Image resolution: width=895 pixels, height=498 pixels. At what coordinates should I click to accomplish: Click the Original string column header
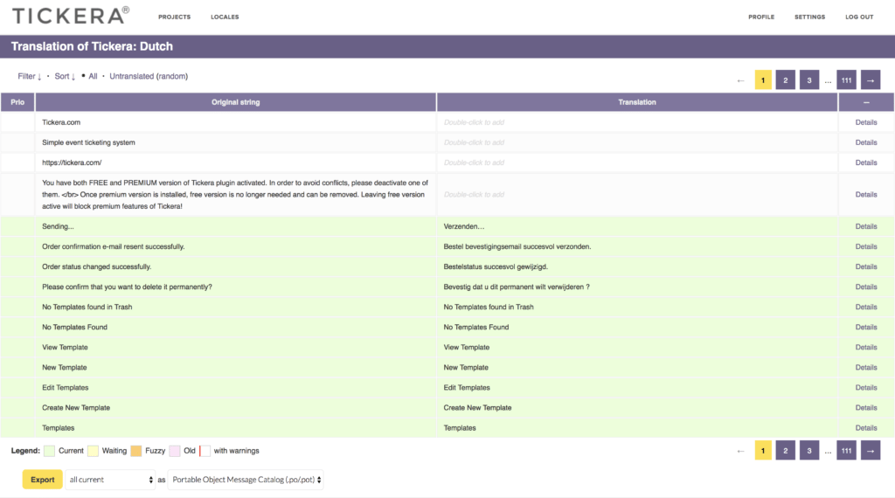(x=236, y=102)
